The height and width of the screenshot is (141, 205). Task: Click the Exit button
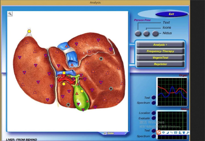click(x=171, y=14)
